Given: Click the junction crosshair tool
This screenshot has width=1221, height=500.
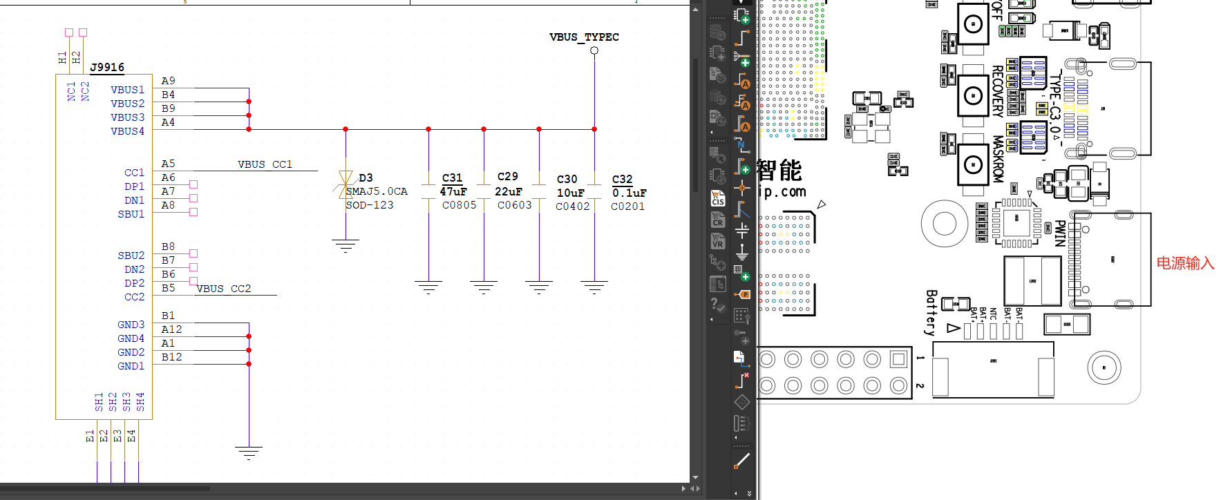Looking at the screenshot, I should coord(742,188).
